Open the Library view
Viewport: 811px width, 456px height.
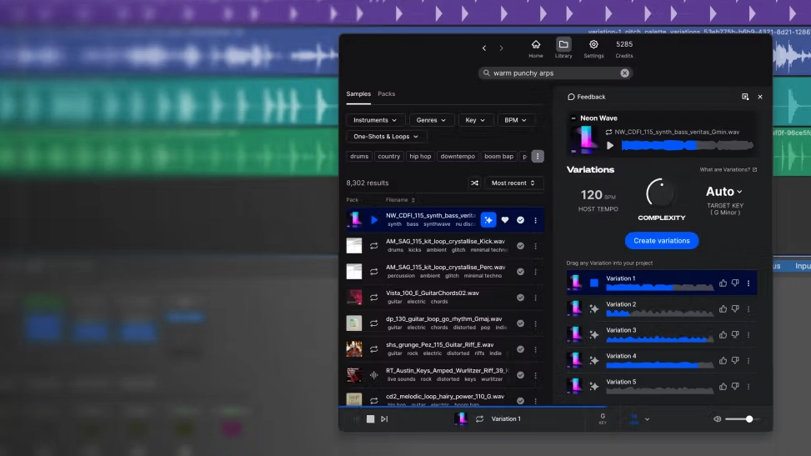(563, 48)
